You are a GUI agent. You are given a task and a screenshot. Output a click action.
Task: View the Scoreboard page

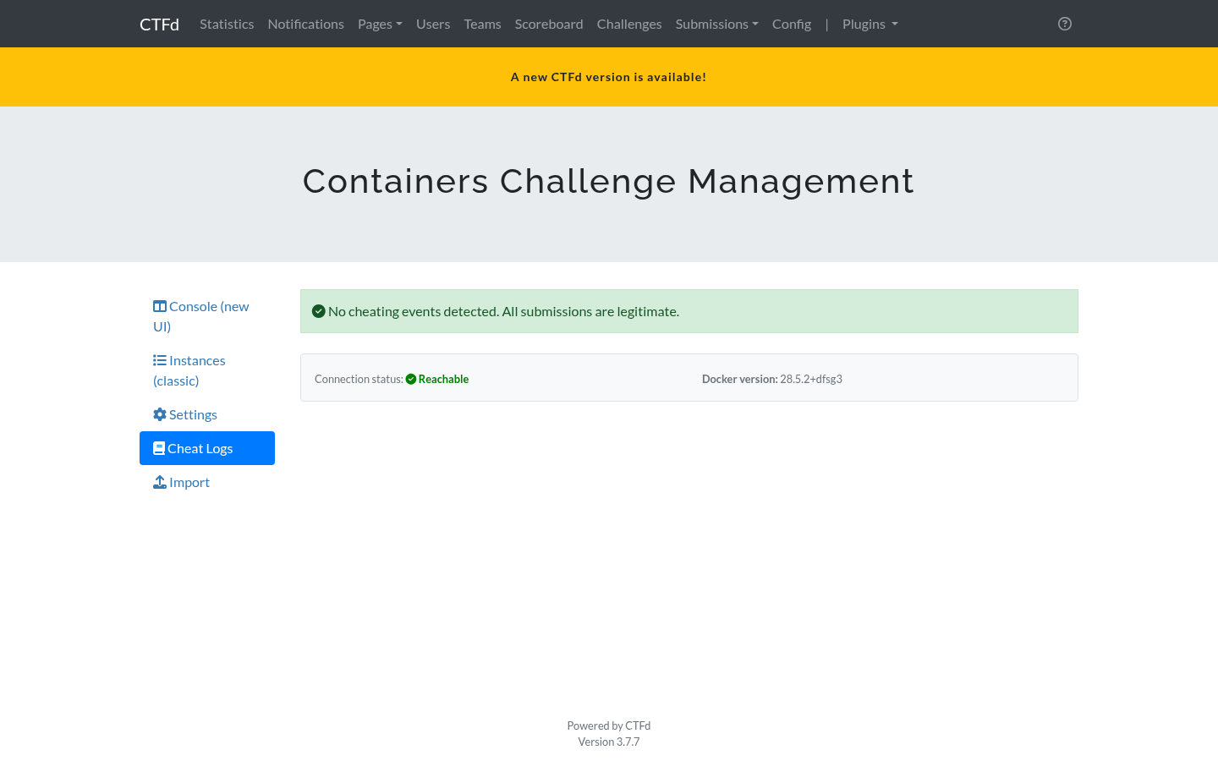coord(549,24)
